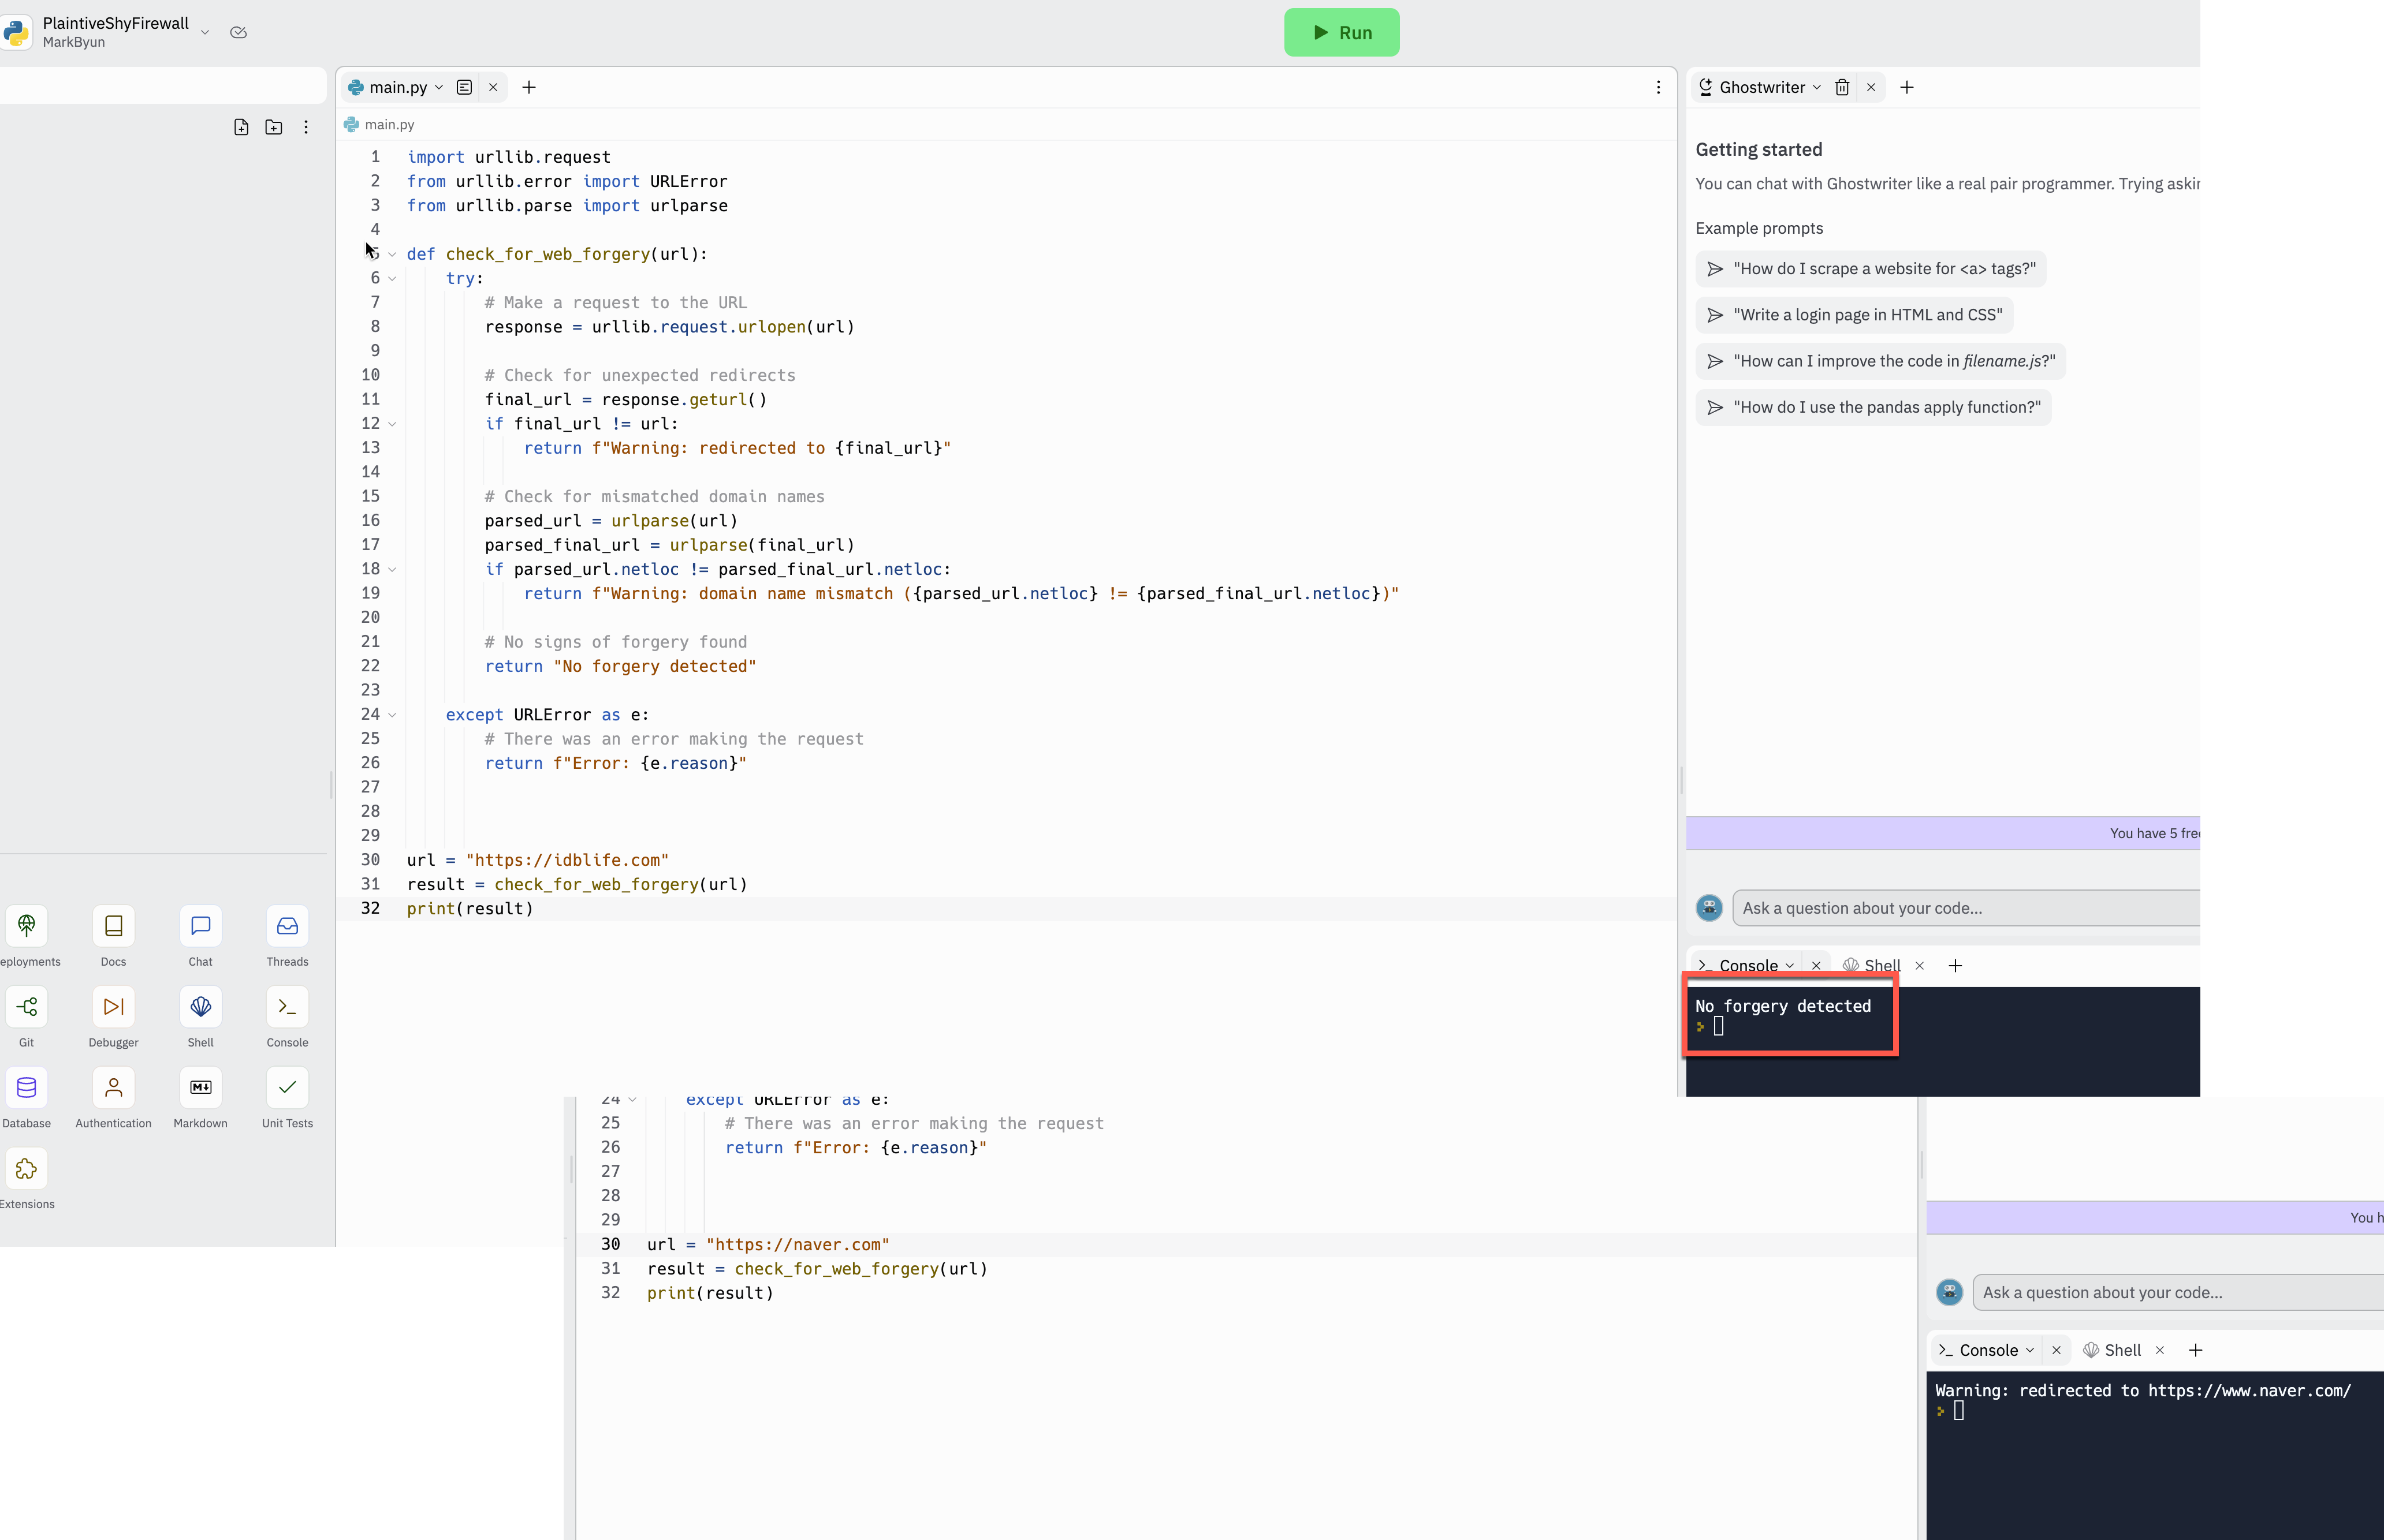Click the Ghostwriter question input field
The height and width of the screenshot is (1540, 2384).
[x=1966, y=908]
